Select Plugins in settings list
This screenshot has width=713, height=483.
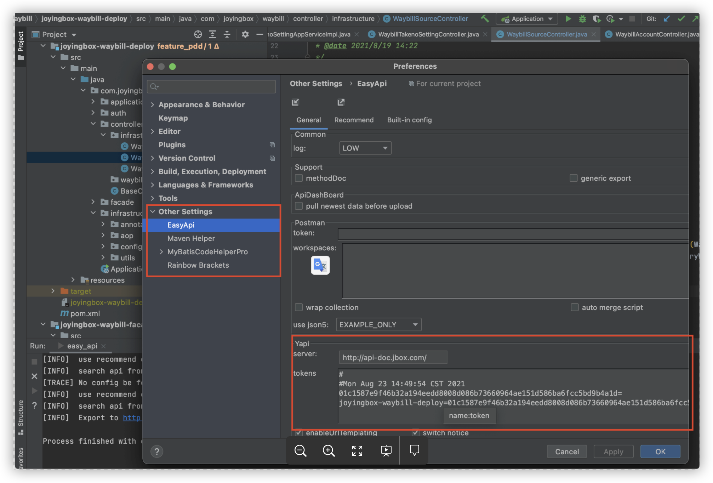172,144
